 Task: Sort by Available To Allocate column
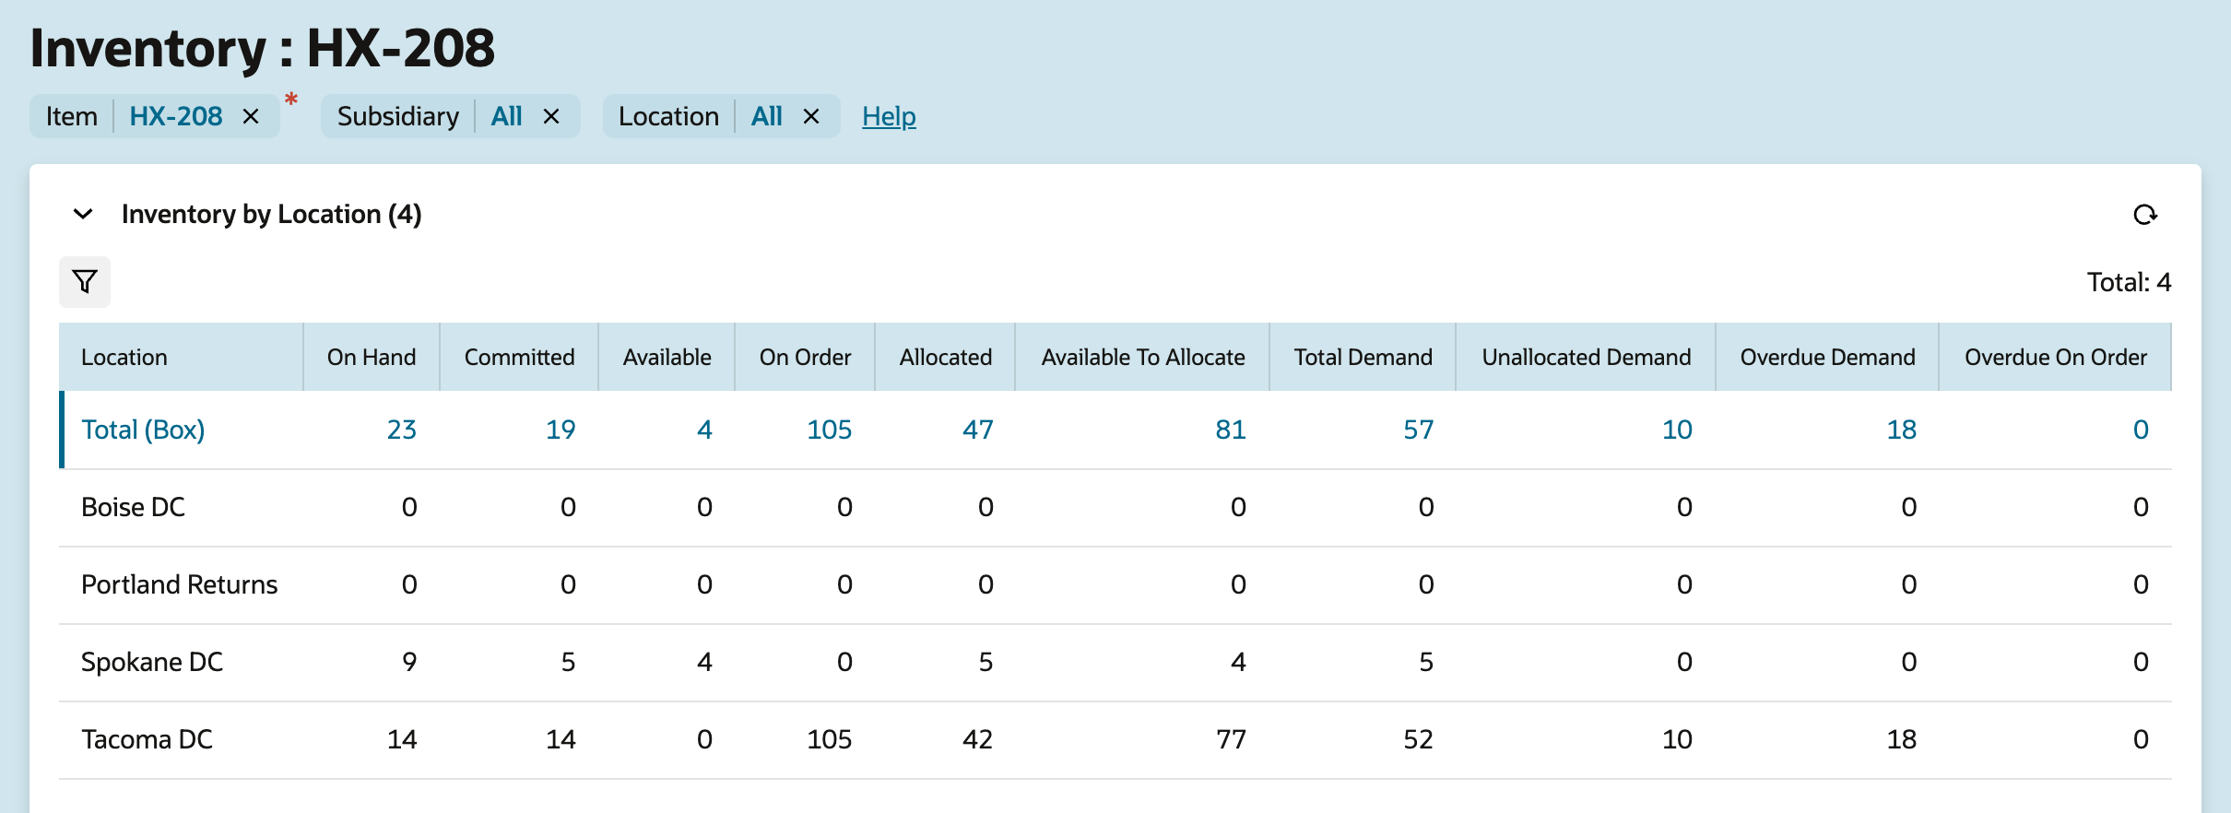click(1142, 357)
